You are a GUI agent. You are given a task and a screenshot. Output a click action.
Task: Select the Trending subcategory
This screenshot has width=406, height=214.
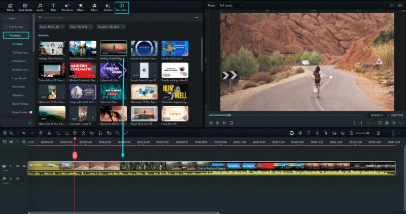coord(17,44)
